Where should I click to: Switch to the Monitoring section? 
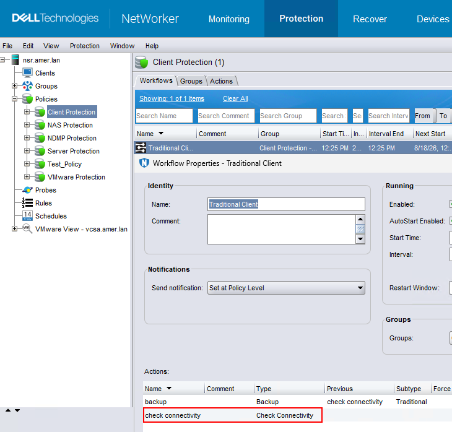point(229,19)
